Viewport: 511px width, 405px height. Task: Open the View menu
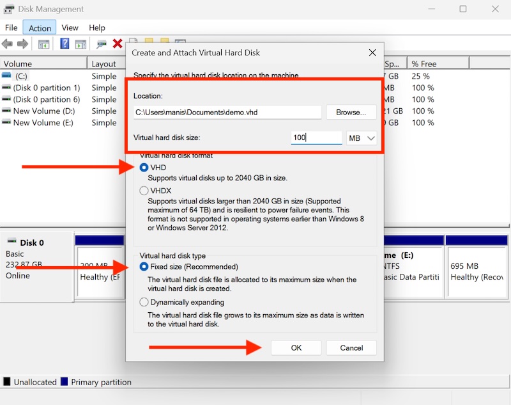[70, 28]
